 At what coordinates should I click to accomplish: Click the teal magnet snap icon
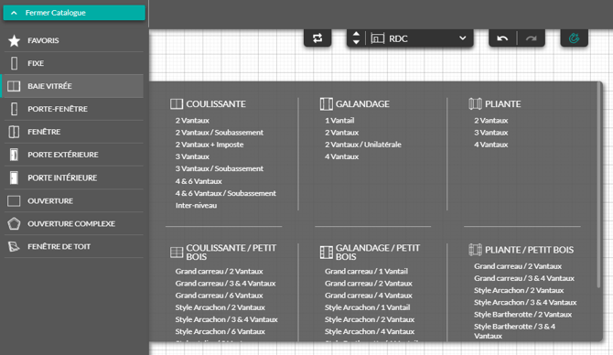pos(574,38)
